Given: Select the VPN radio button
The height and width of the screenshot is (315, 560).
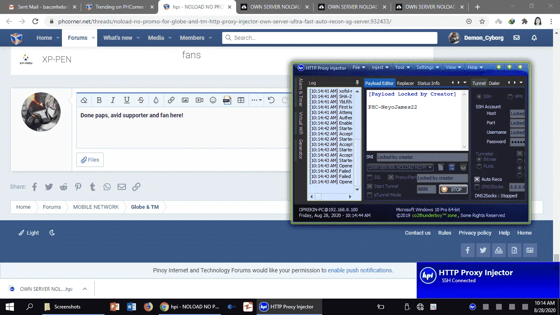Looking at the screenshot, I should tap(510, 96).
